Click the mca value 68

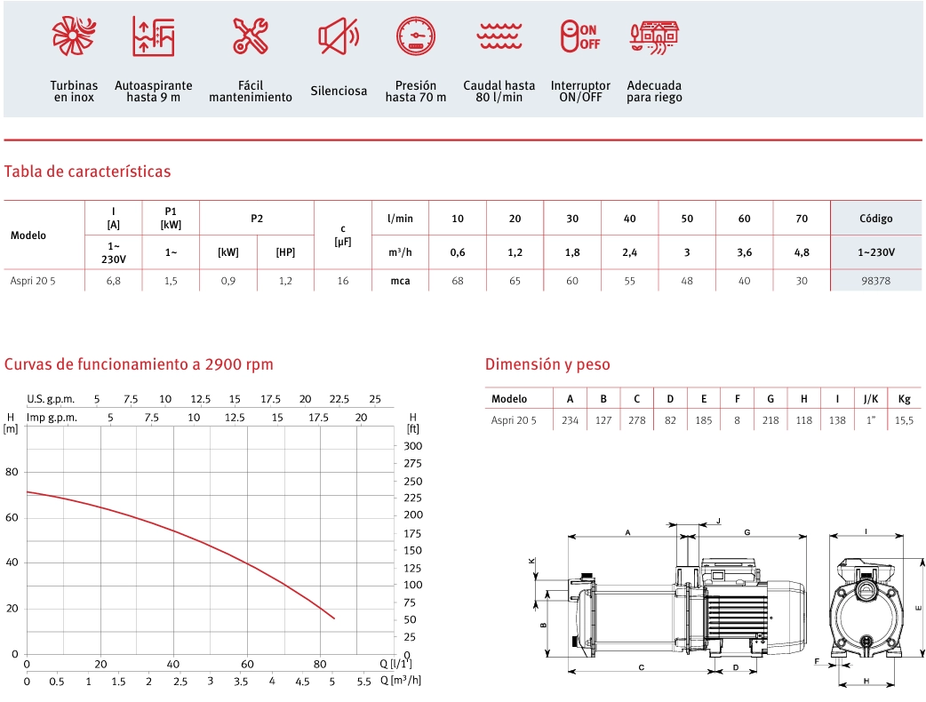pos(458,281)
